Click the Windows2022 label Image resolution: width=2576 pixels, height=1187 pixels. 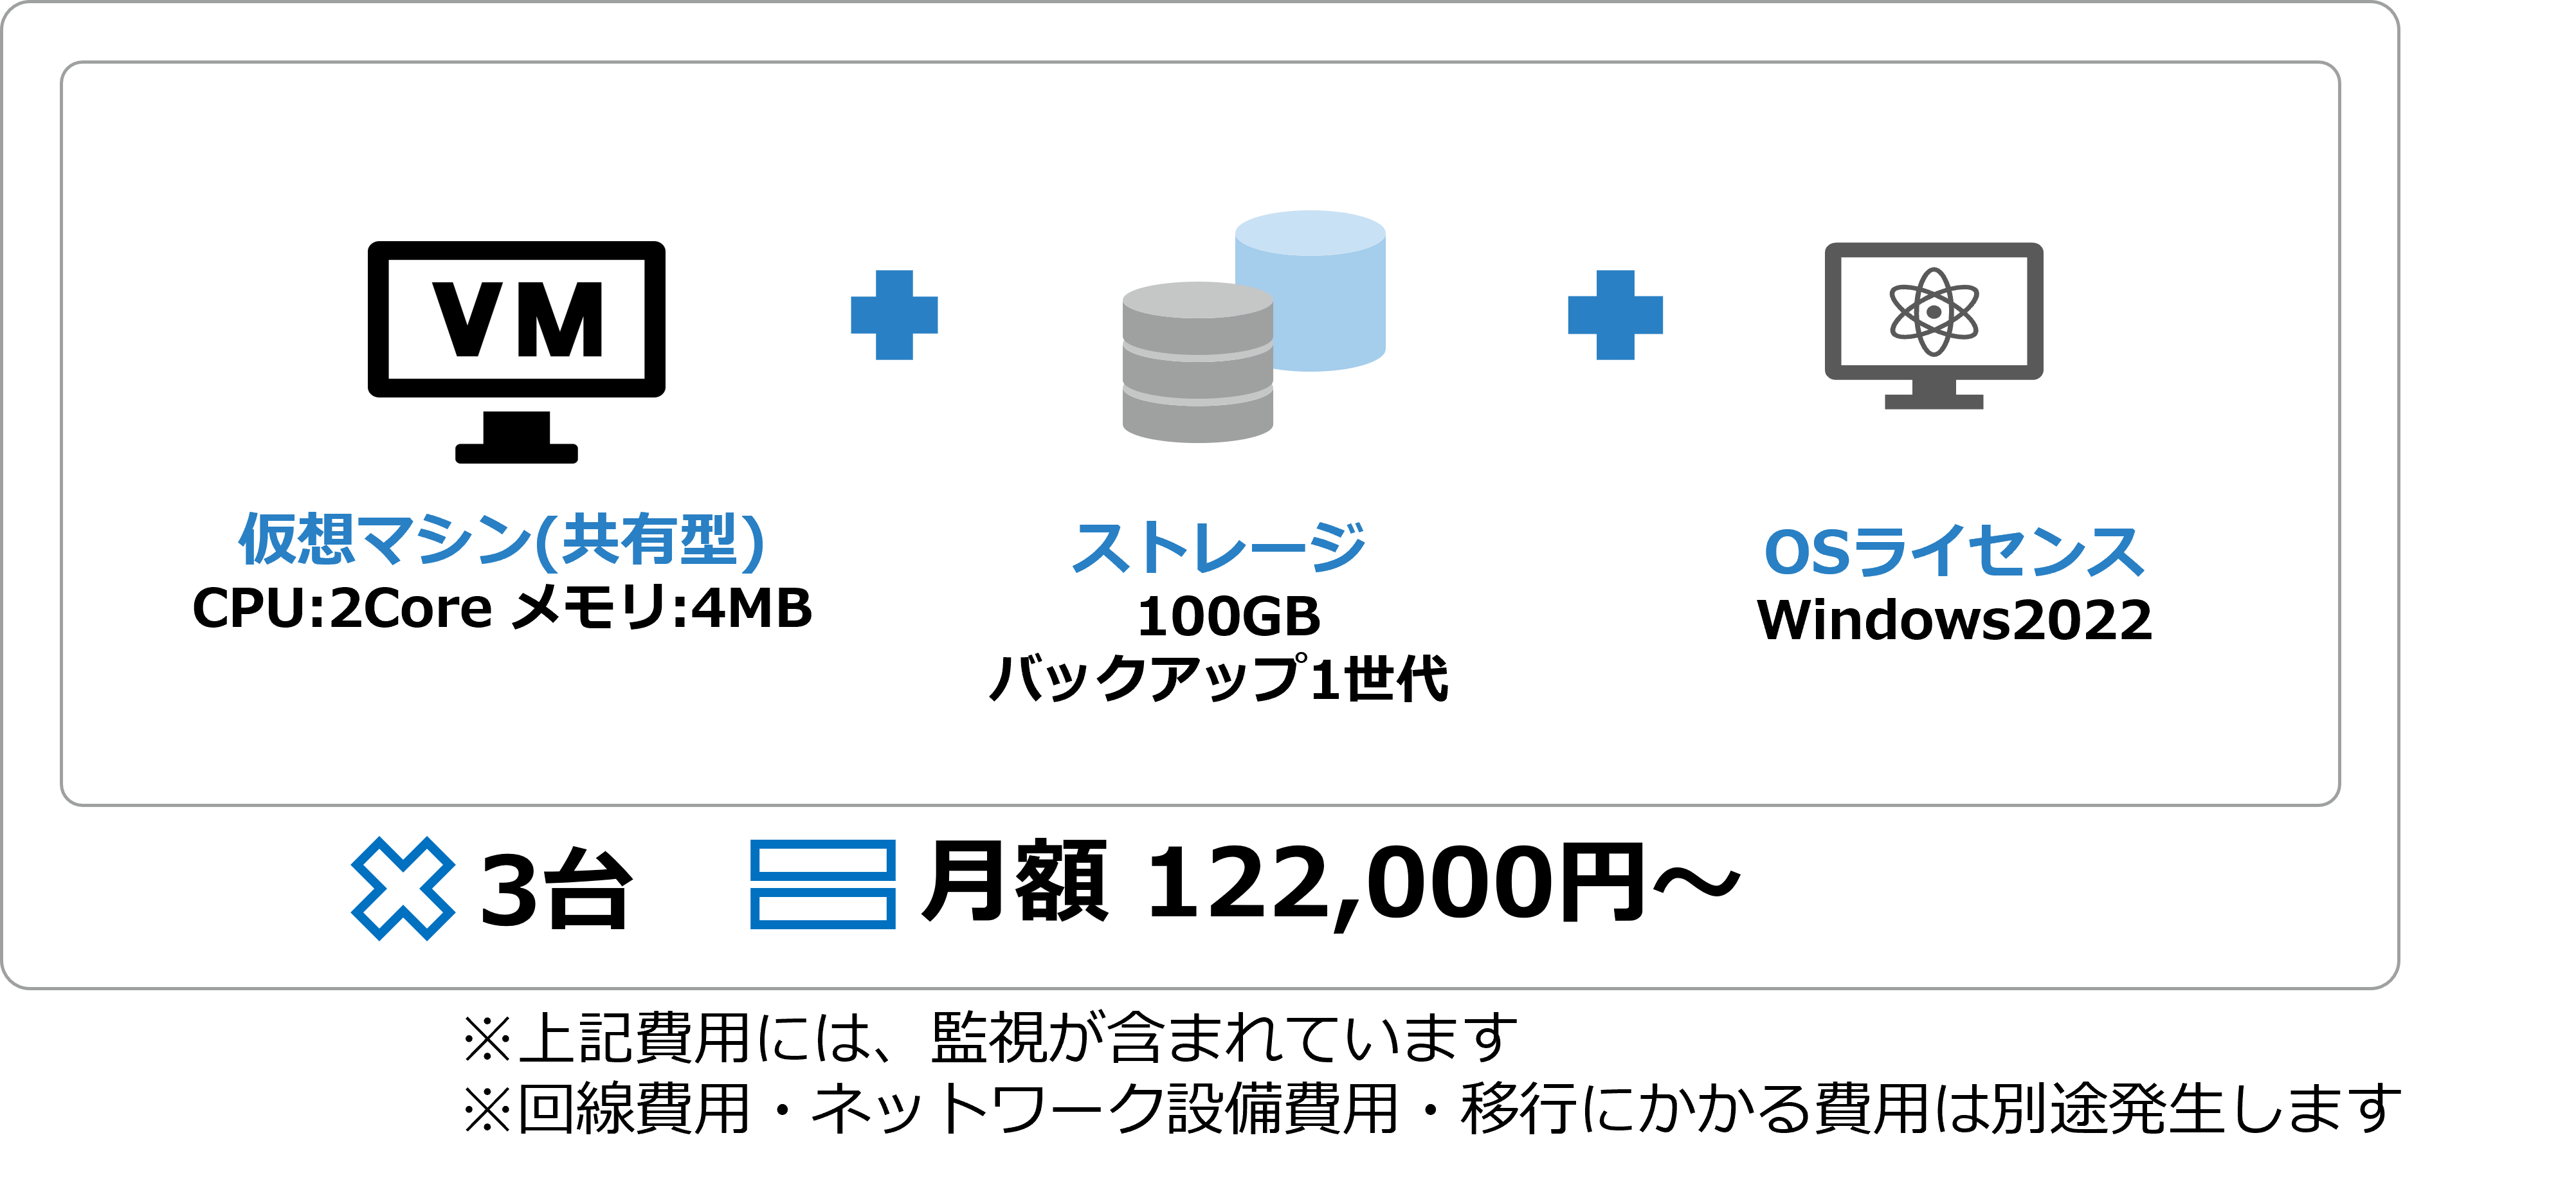pyautogui.click(x=1954, y=619)
